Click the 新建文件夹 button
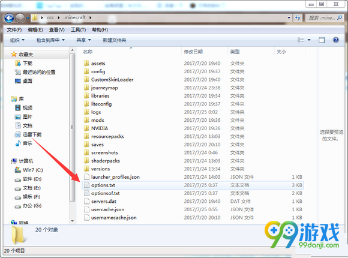This screenshot has height=258, width=348. coord(114,40)
